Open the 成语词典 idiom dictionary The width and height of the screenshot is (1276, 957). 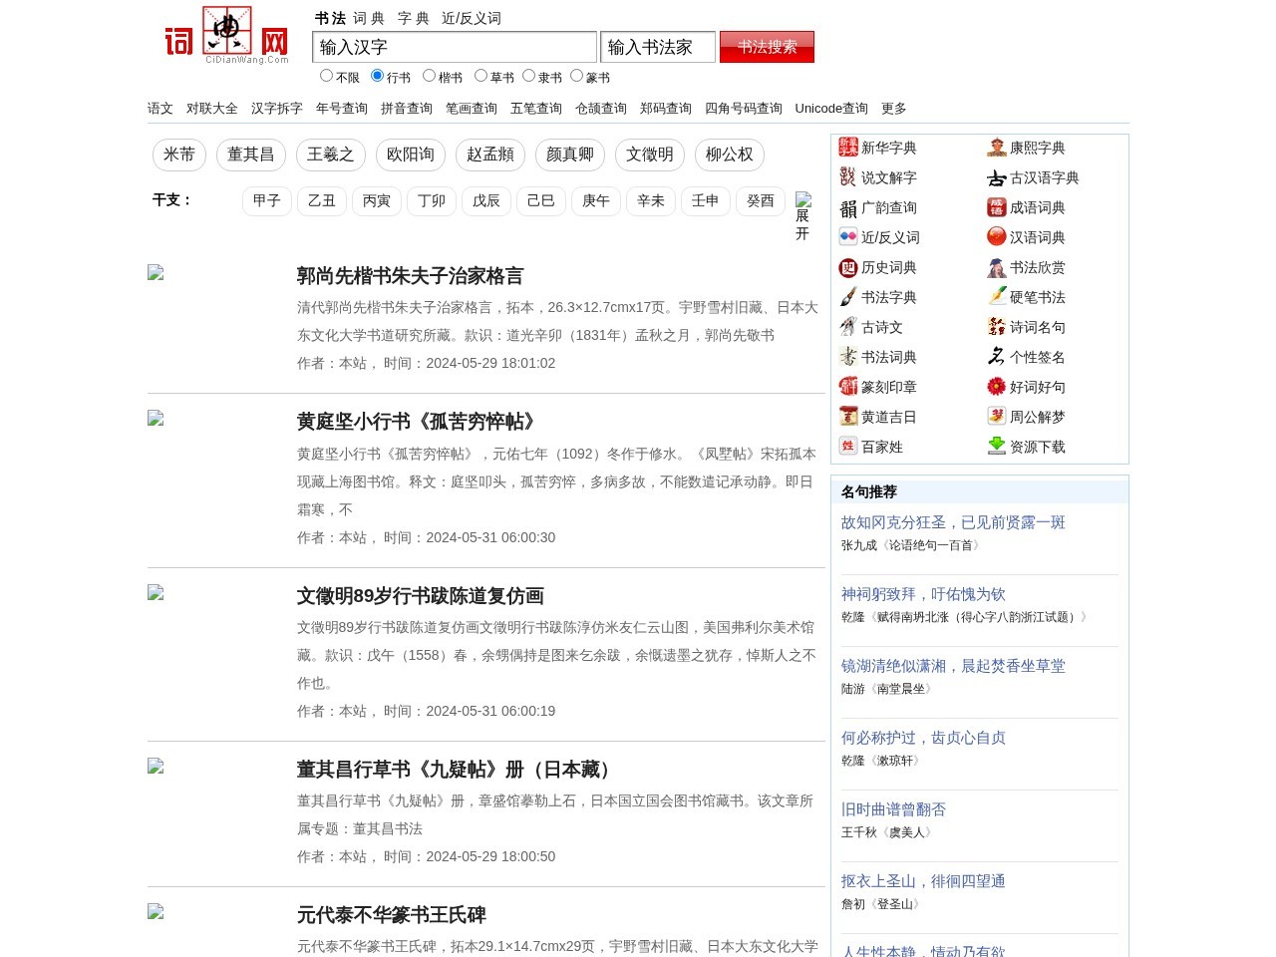coord(1037,207)
